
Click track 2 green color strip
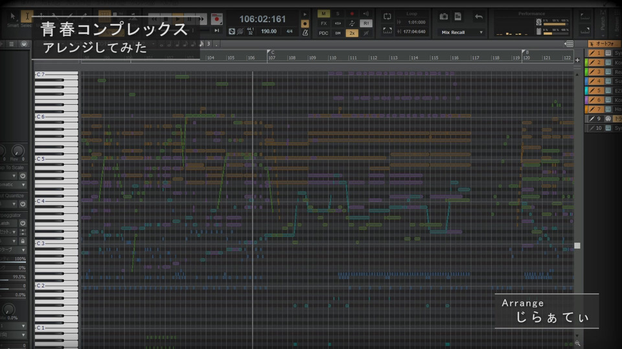coord(586,63)
